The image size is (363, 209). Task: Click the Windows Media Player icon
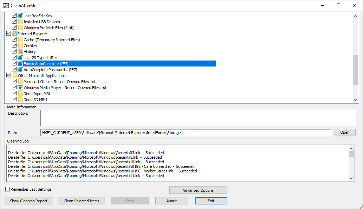[20, 88]
